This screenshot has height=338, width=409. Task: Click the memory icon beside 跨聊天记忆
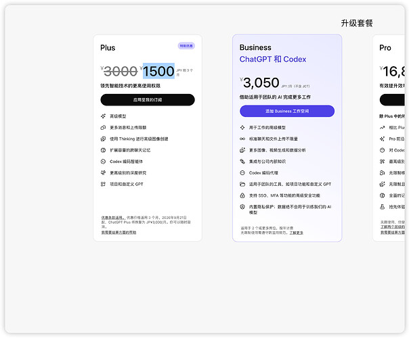104,150
